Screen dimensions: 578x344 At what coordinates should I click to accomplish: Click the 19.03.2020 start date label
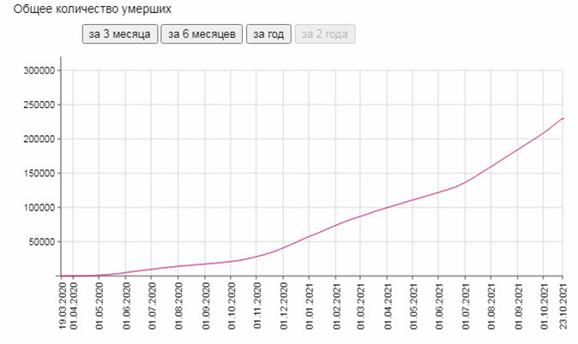[63, 306]
